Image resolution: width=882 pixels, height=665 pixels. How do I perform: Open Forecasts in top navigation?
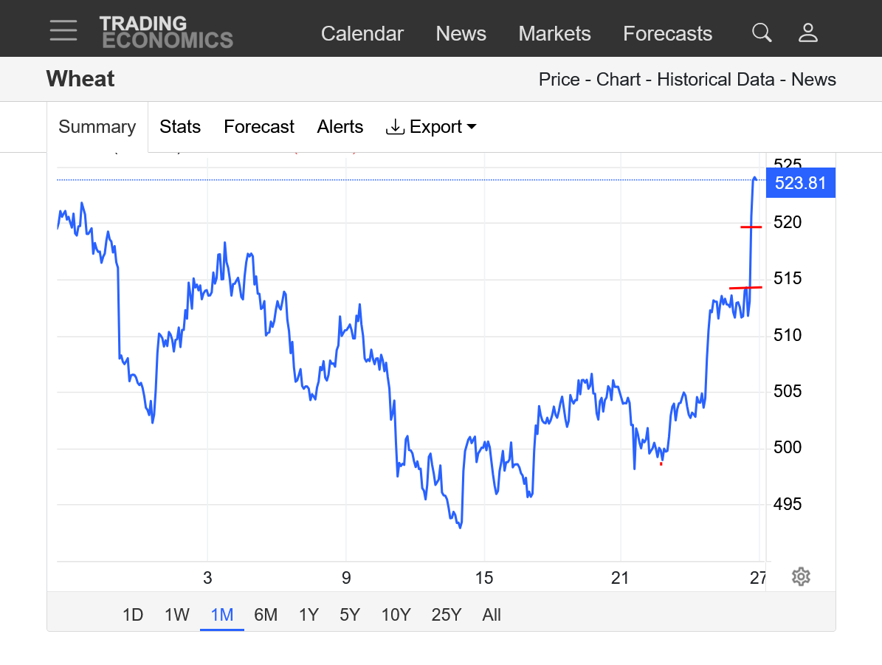point(667,34)
